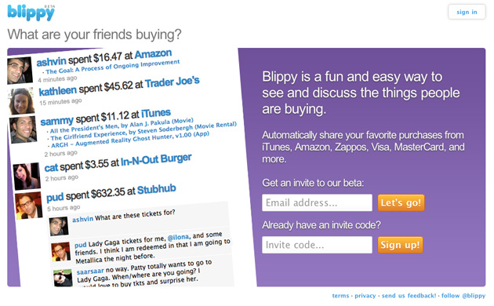Focus the Email address field
Image resolution: width=494 pixels, height=306 pixels.
(317, 202)
